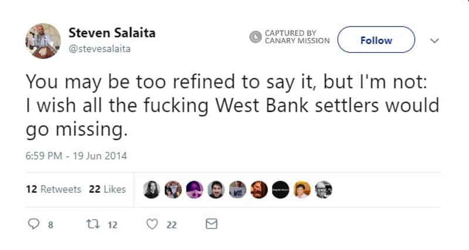View the 12 Retweets list
The width and height of the screenshot is (469, 250).
coord(53,189)
